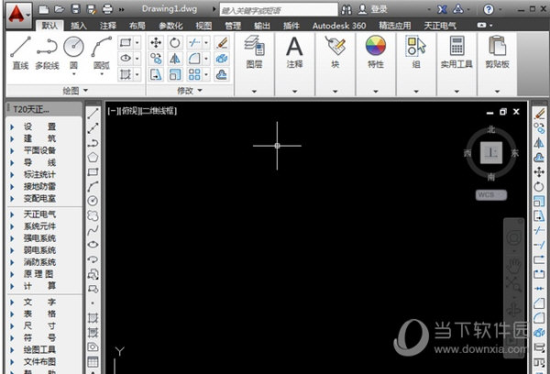
Task: Click the Mirror tool in Modify panel
Action: (x=175, y=59)
